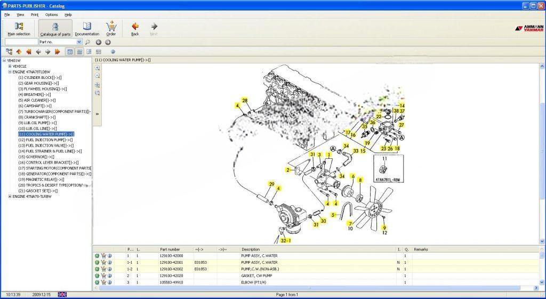The image size is (546, 299).
Task: Click the part number search field
Action: point(21,42)
